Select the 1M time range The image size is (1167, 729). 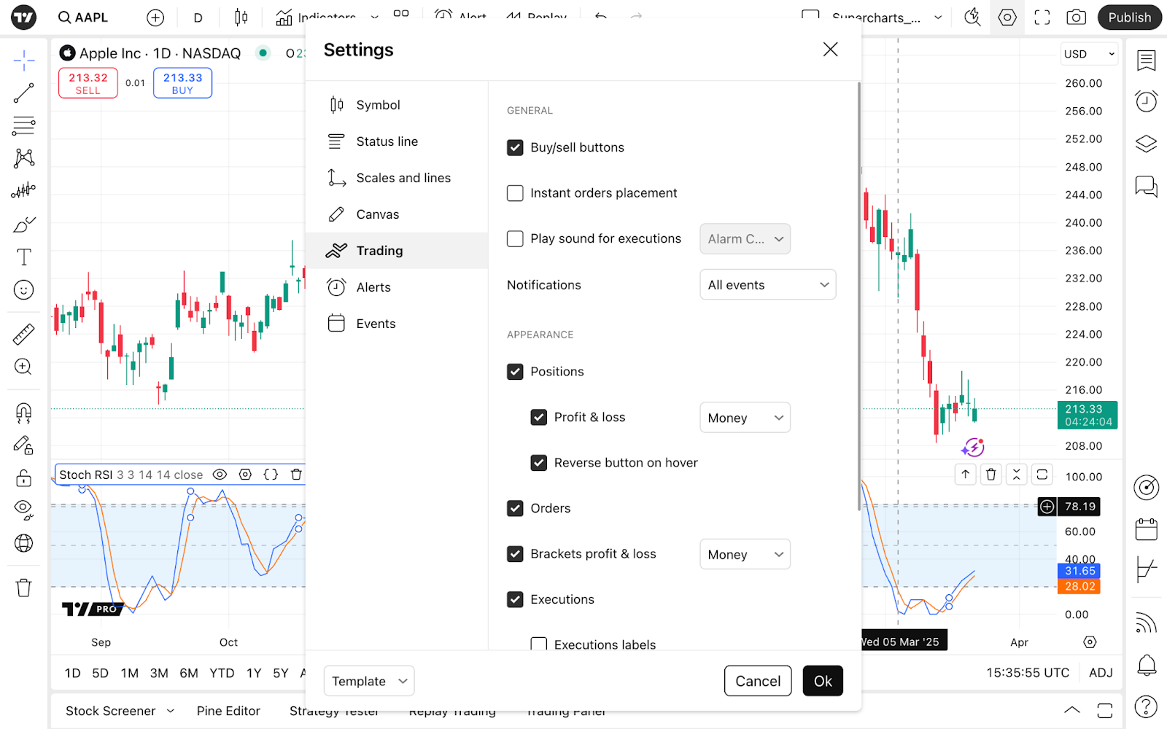point(130,673)
